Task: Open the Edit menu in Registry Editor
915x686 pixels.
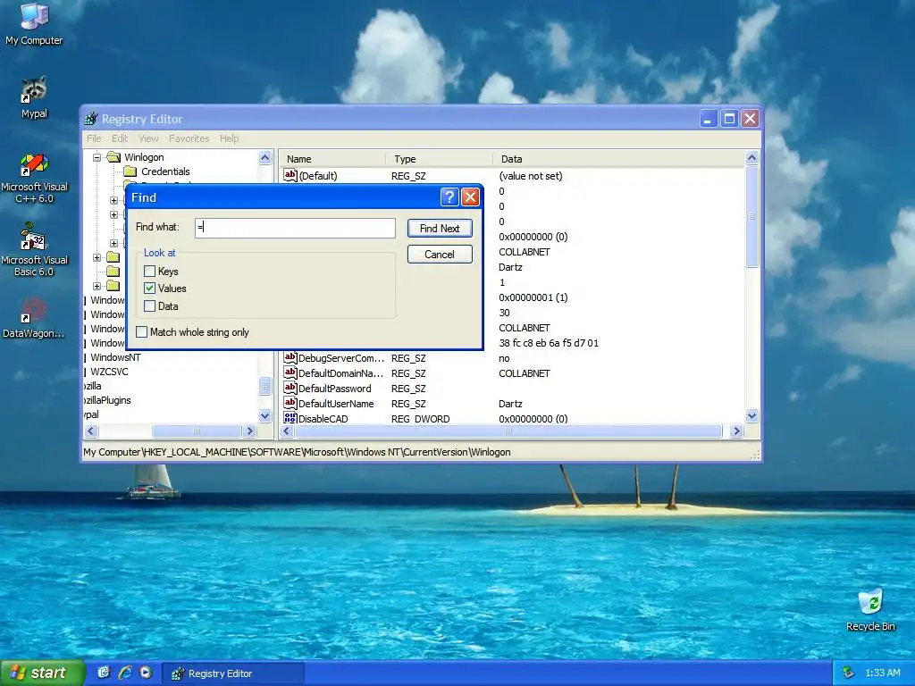Action: pyautogui.click(x=120, y=138)
